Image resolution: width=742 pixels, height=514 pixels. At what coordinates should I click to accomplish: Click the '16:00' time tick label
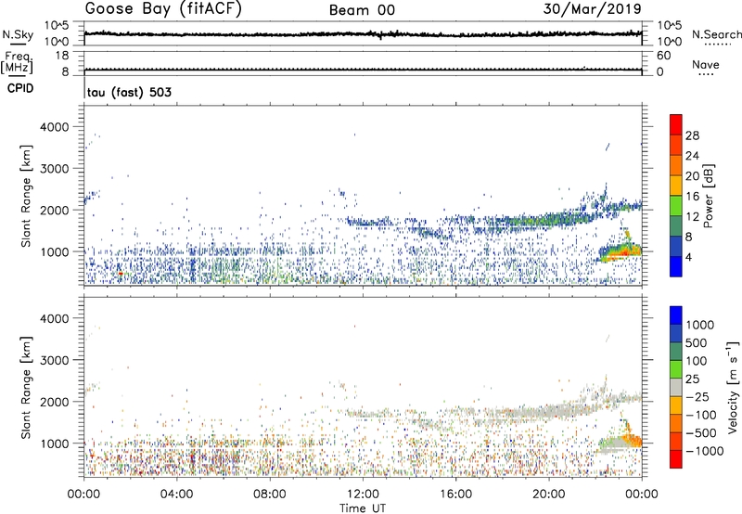pyautogui.click(x=455, y=495)
